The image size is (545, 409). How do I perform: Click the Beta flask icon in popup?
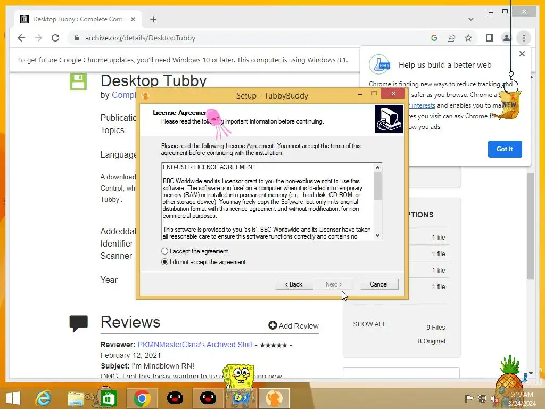(x=379, y=64)
